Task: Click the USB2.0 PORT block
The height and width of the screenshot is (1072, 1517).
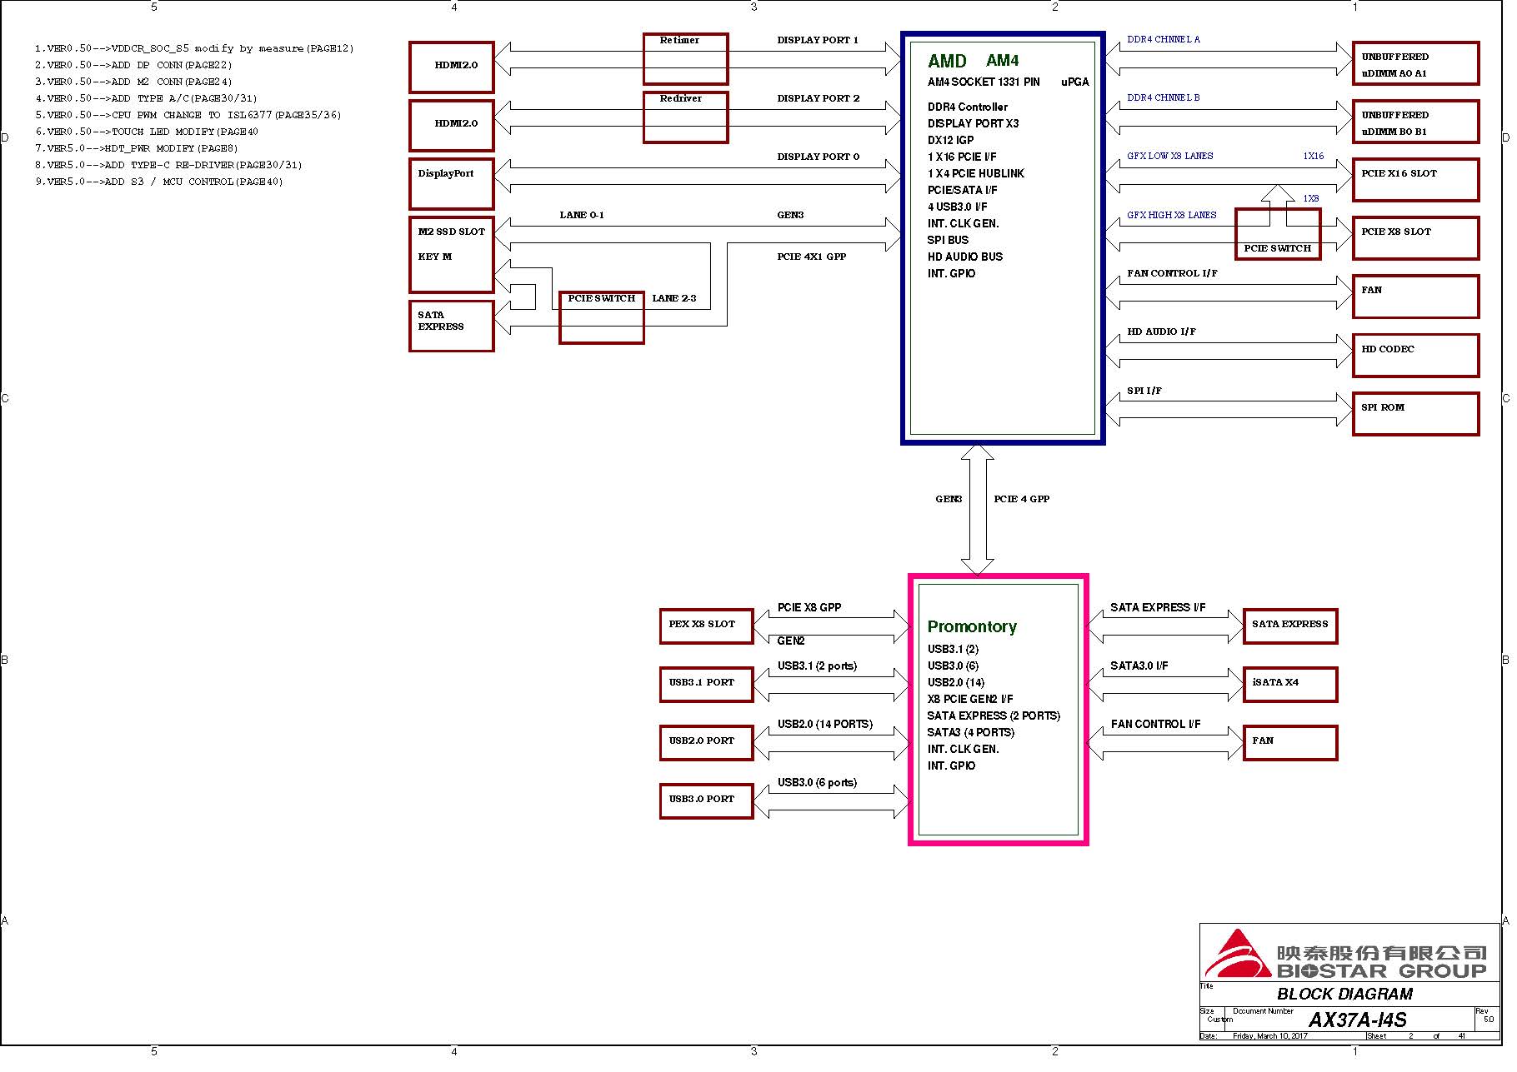Action: 707,743
